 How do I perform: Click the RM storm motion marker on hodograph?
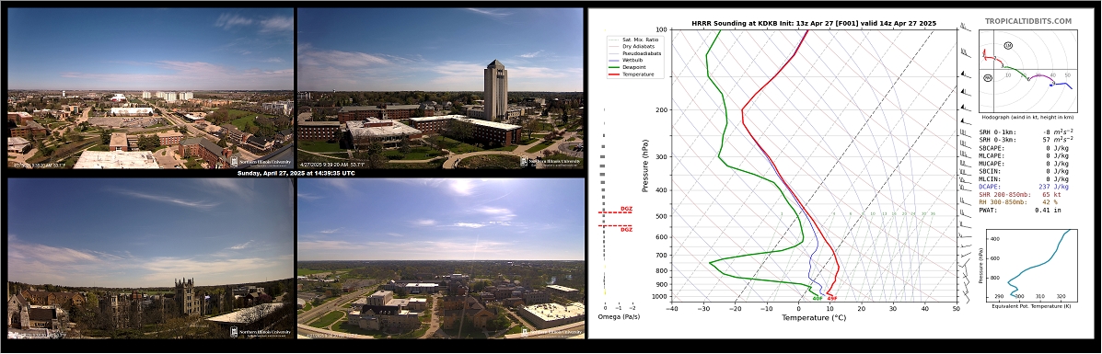(988, 78)
